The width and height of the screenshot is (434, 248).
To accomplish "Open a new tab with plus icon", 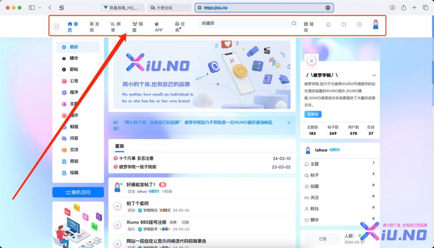I will (414, 8).
